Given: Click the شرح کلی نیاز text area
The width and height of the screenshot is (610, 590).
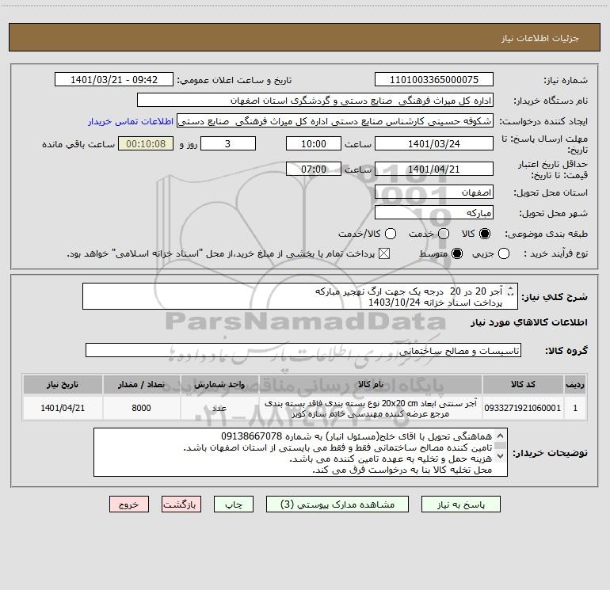Looking at the screenshot, I should coord(300,297).
